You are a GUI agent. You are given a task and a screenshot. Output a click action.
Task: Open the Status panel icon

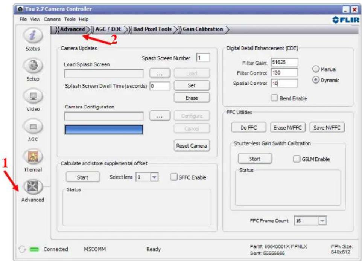33,35
